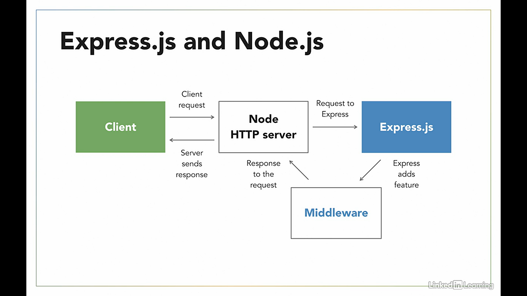Click the green Client box

[120, 127]
